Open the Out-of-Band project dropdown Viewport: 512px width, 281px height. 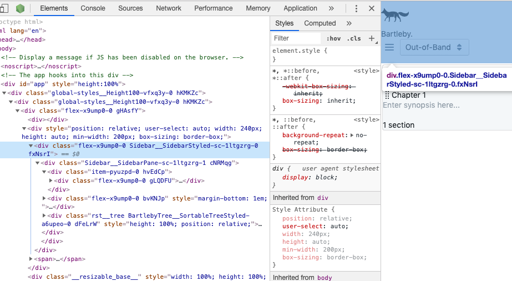(x=434, y=47)
